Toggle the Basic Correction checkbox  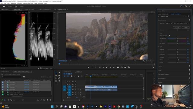tap(189, 20)
